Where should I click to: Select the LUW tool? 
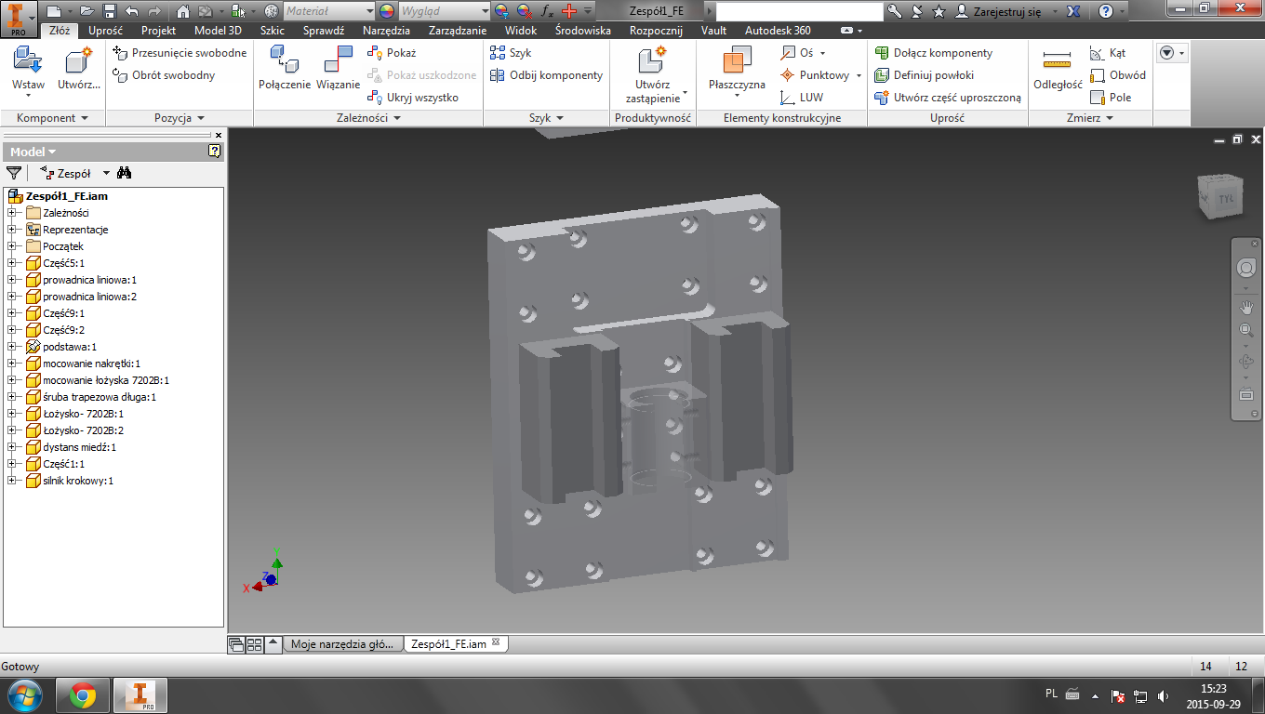pyautogui.click(x=802, y=98)
